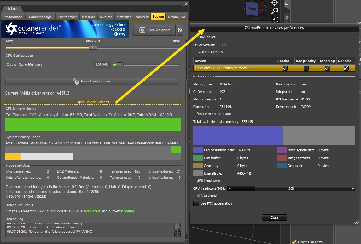Open the Textures tab

(106, 17)
